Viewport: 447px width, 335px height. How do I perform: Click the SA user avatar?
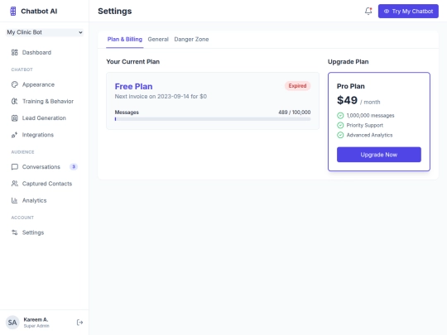pos(12,323)
